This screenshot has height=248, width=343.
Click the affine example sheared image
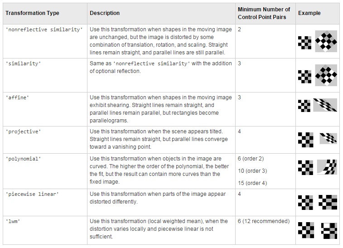click(325, 105)
